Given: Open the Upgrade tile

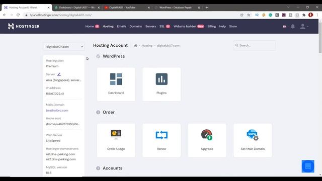Looking at the screenshot, I should click(207, 140).
